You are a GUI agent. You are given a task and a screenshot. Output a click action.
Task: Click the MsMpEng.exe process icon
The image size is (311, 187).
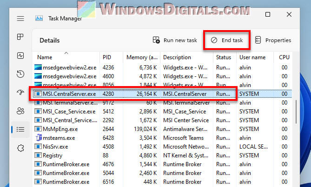tap(38, 129)
